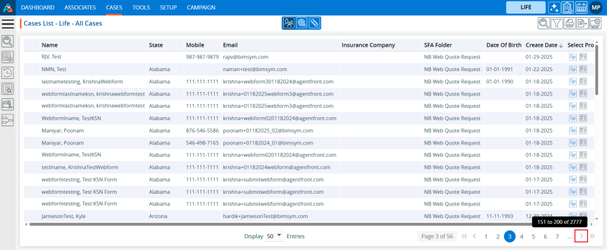Switch to the DASHBOARD tab
Viewport: 607px width, 250px height.
coord(38,7)
